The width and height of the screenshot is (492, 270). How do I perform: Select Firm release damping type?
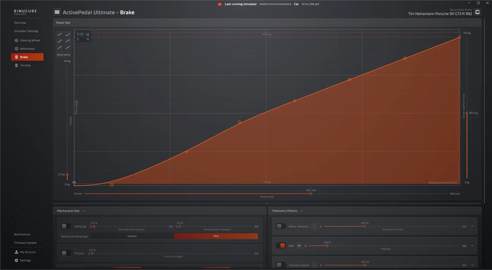coord(216,236)
